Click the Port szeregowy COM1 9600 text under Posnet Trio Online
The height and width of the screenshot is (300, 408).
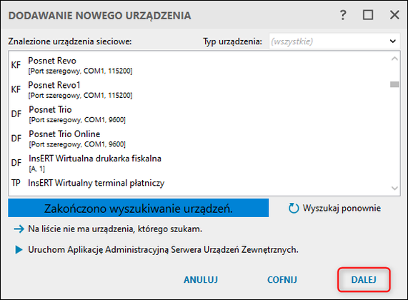(77, 144)
